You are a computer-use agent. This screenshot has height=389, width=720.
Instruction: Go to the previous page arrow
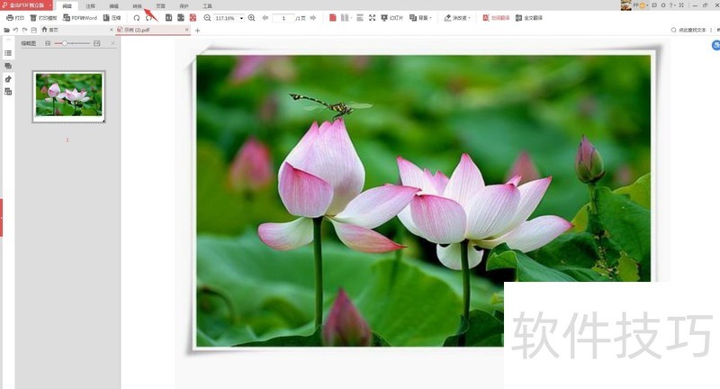(x=265, y=18)
